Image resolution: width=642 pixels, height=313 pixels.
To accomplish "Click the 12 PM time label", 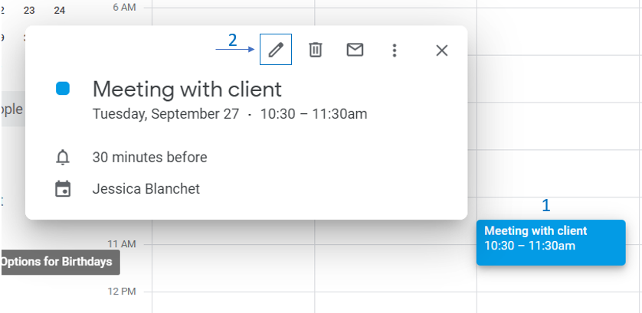I will pyautogui.click(x=121, y=292).
